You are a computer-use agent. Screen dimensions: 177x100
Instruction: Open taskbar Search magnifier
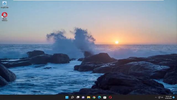(x=72, y=97)
